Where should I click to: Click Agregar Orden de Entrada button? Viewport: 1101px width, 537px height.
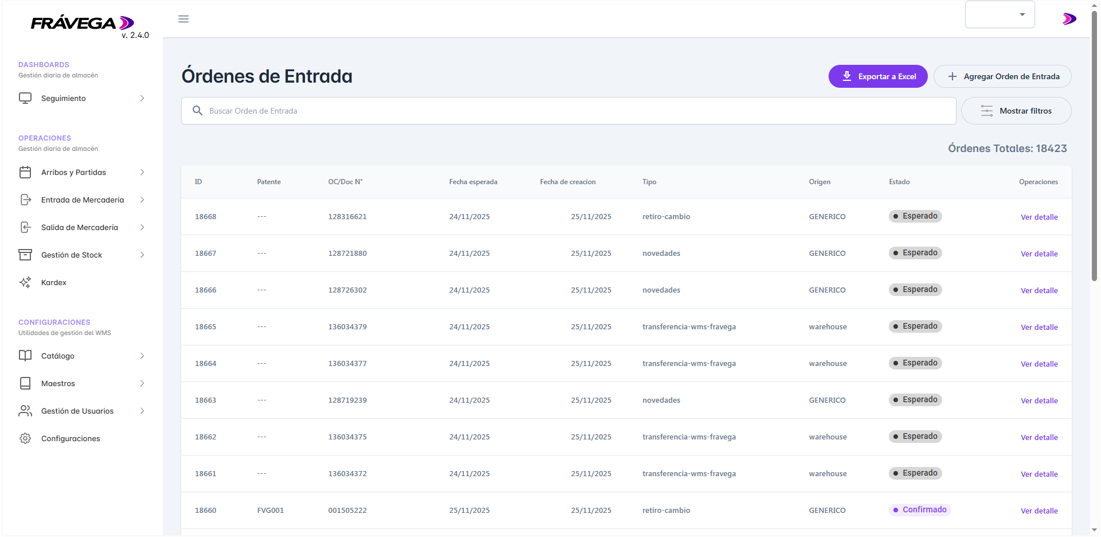[1002, 76]
